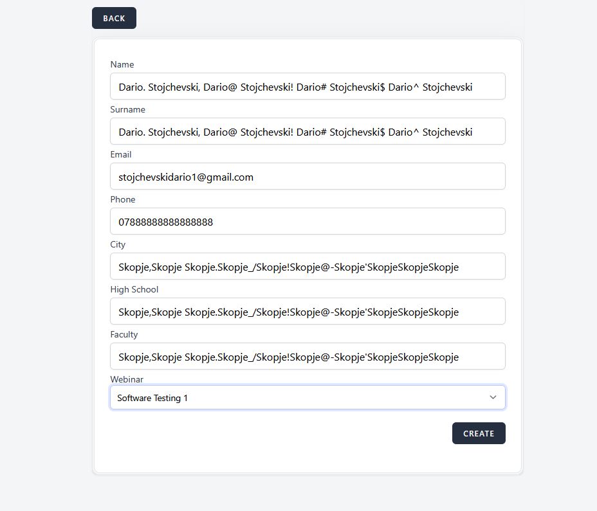
Task: Click the Email label
Action: coord(121,154)
